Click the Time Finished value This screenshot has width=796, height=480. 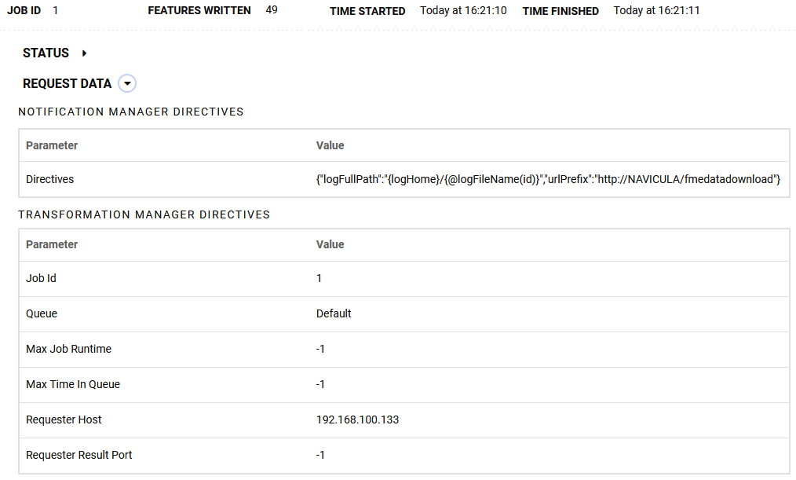656,10
